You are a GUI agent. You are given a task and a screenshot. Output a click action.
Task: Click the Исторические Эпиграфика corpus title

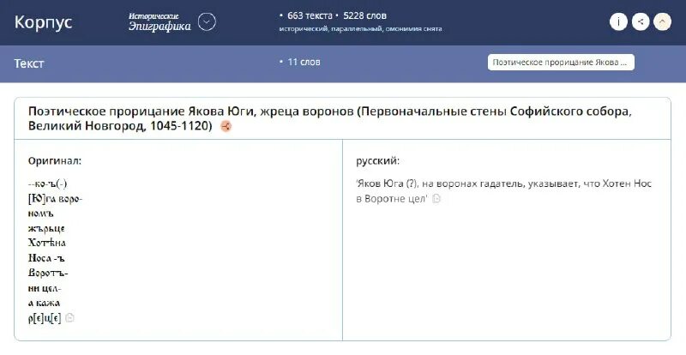point(159,22)
